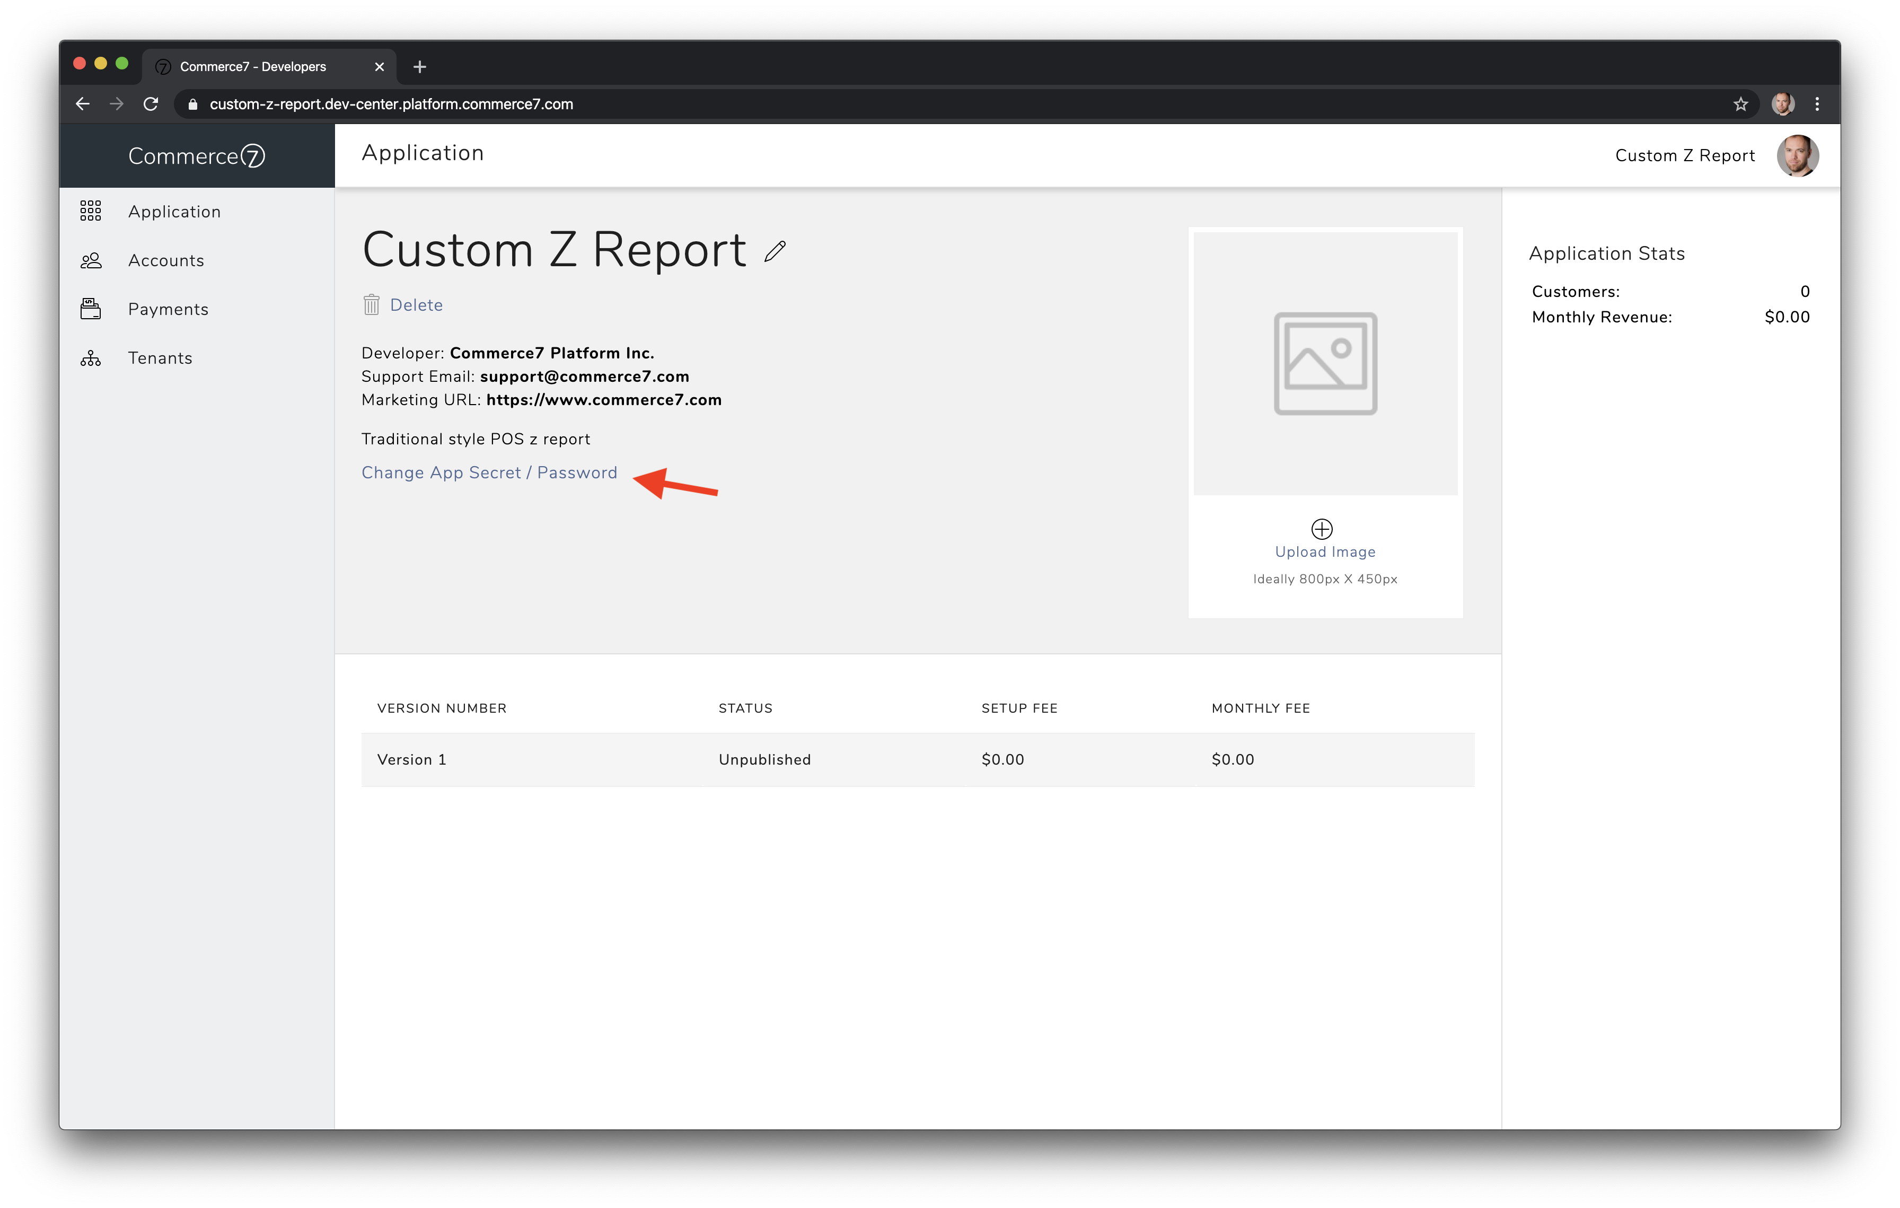This screenshot has height=1208, width=1900.
Task: Click the pencil edit icon beside Custom Z Report
Action: click(775, 251)
